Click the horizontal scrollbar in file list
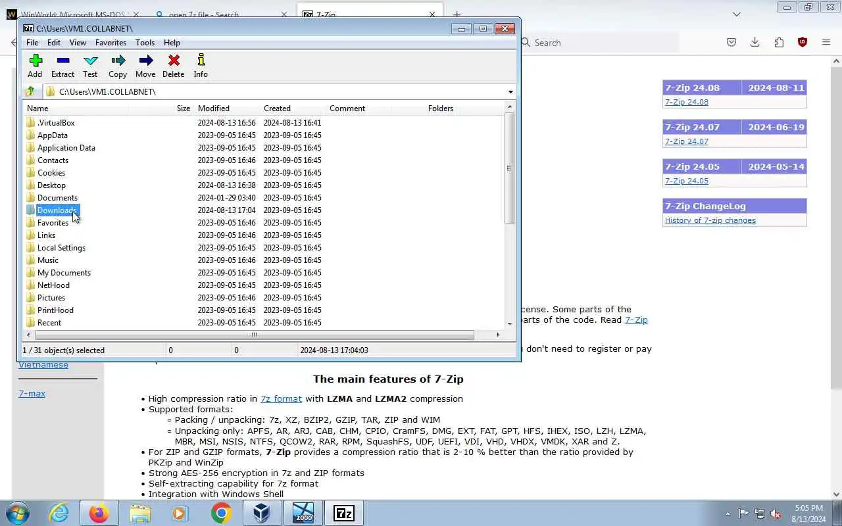 tap(254, 335)
